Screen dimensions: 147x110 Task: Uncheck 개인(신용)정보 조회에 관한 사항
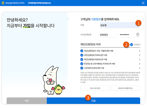82,55
